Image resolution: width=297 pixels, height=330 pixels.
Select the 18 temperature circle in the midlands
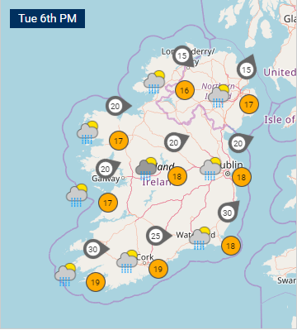point(177,176)
